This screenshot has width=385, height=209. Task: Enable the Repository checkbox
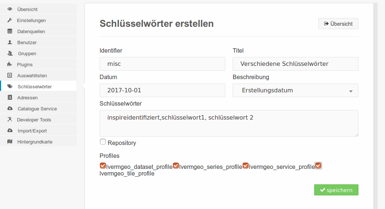(x=103, y=142)
